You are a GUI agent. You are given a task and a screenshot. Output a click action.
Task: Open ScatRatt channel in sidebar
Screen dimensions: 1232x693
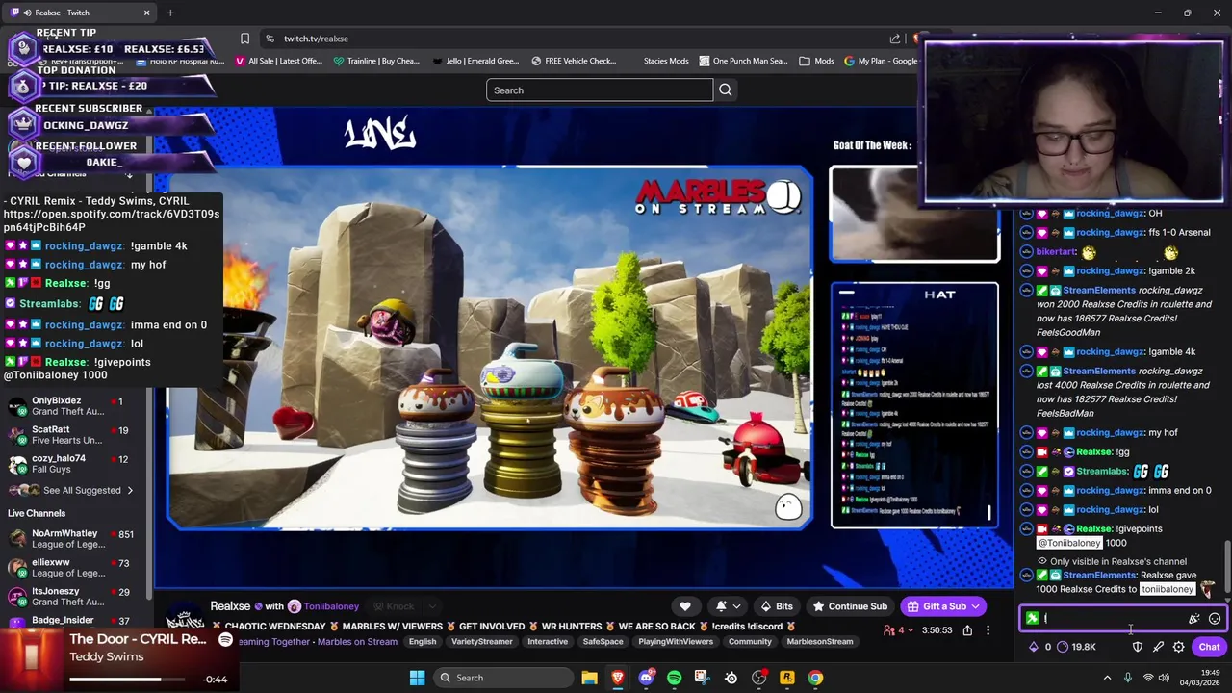[x=75, y=435]
